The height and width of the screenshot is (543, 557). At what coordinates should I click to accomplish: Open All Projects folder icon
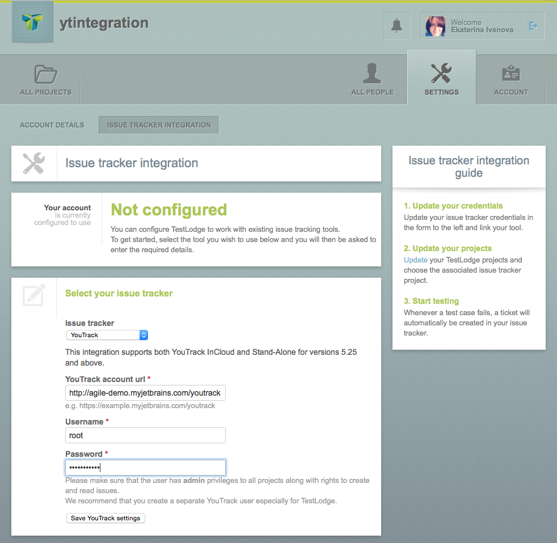(x=45, y=74)
